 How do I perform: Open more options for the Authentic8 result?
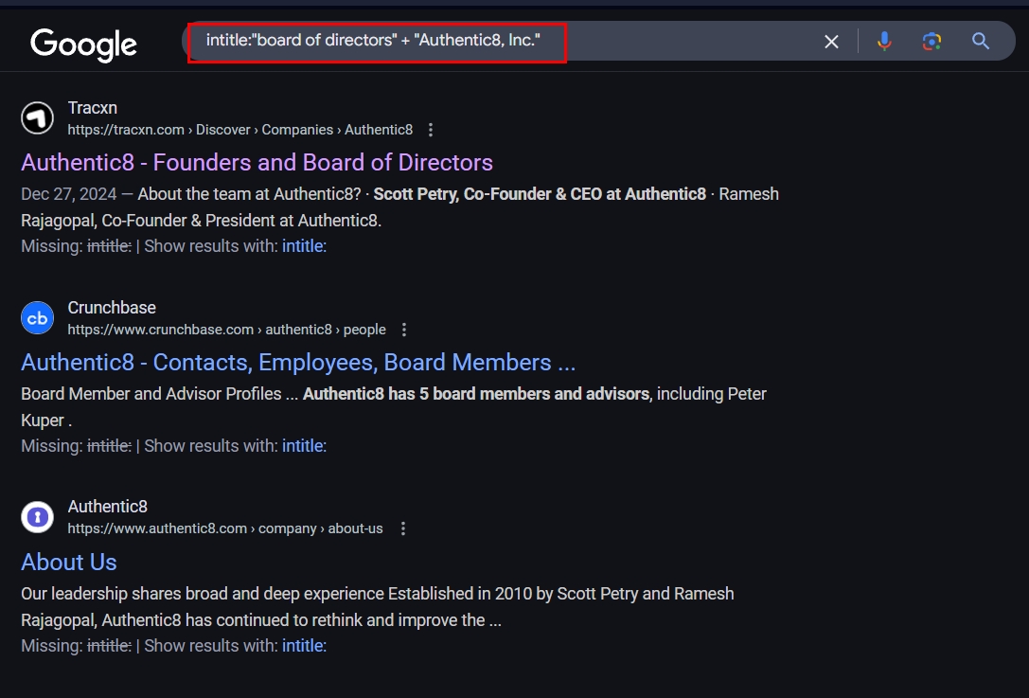[x=403, y=528]
